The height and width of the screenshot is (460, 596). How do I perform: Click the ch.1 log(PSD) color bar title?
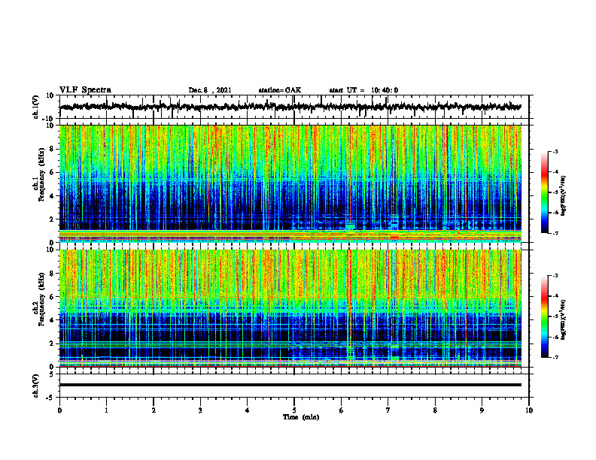click(x=564, y=195)
